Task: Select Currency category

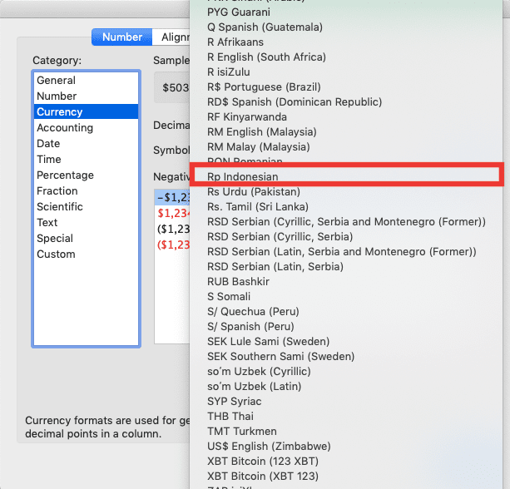Action: 87,111
